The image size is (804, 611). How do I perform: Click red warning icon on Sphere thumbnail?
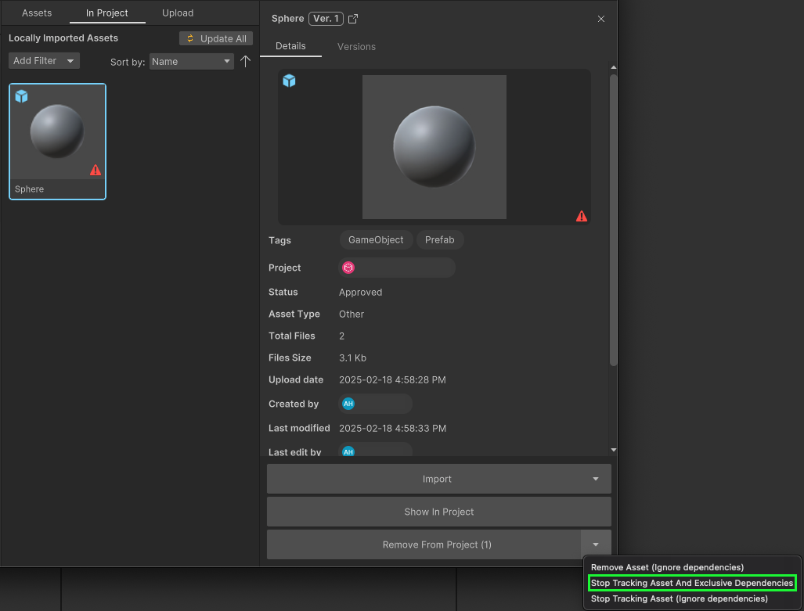tap(96, 170)
